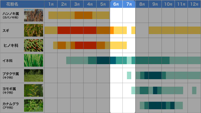Open the イネ科 grass photo thumbnail
The height and width of the screenshot is (113, 201).
(x=34, y=60)
